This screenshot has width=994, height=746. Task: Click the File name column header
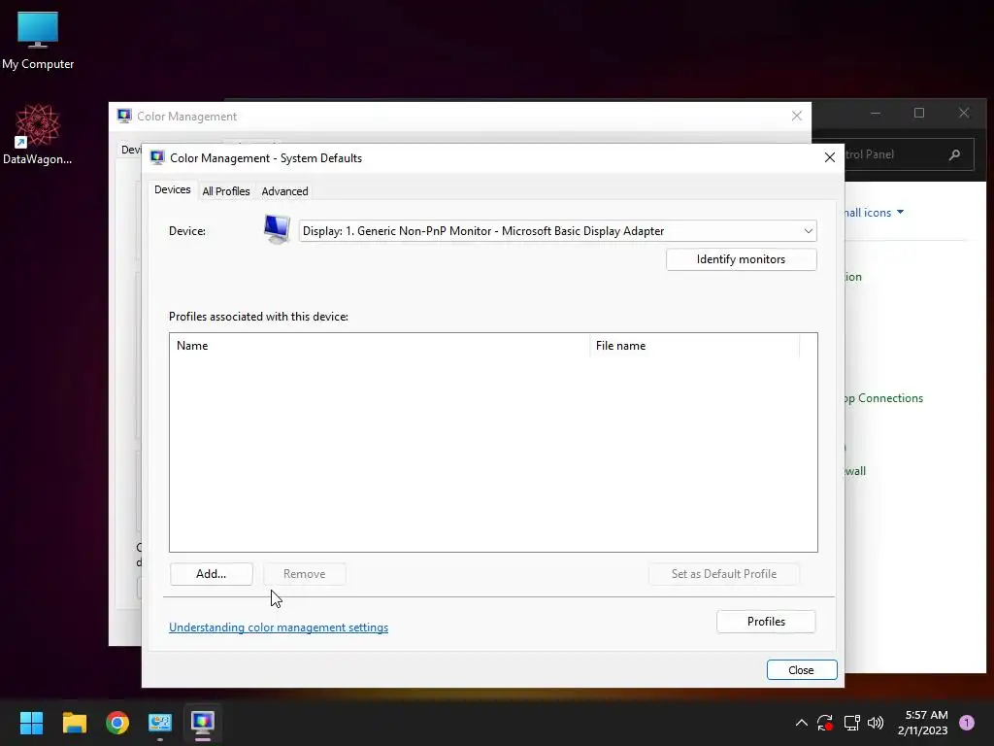pos(695,346)
